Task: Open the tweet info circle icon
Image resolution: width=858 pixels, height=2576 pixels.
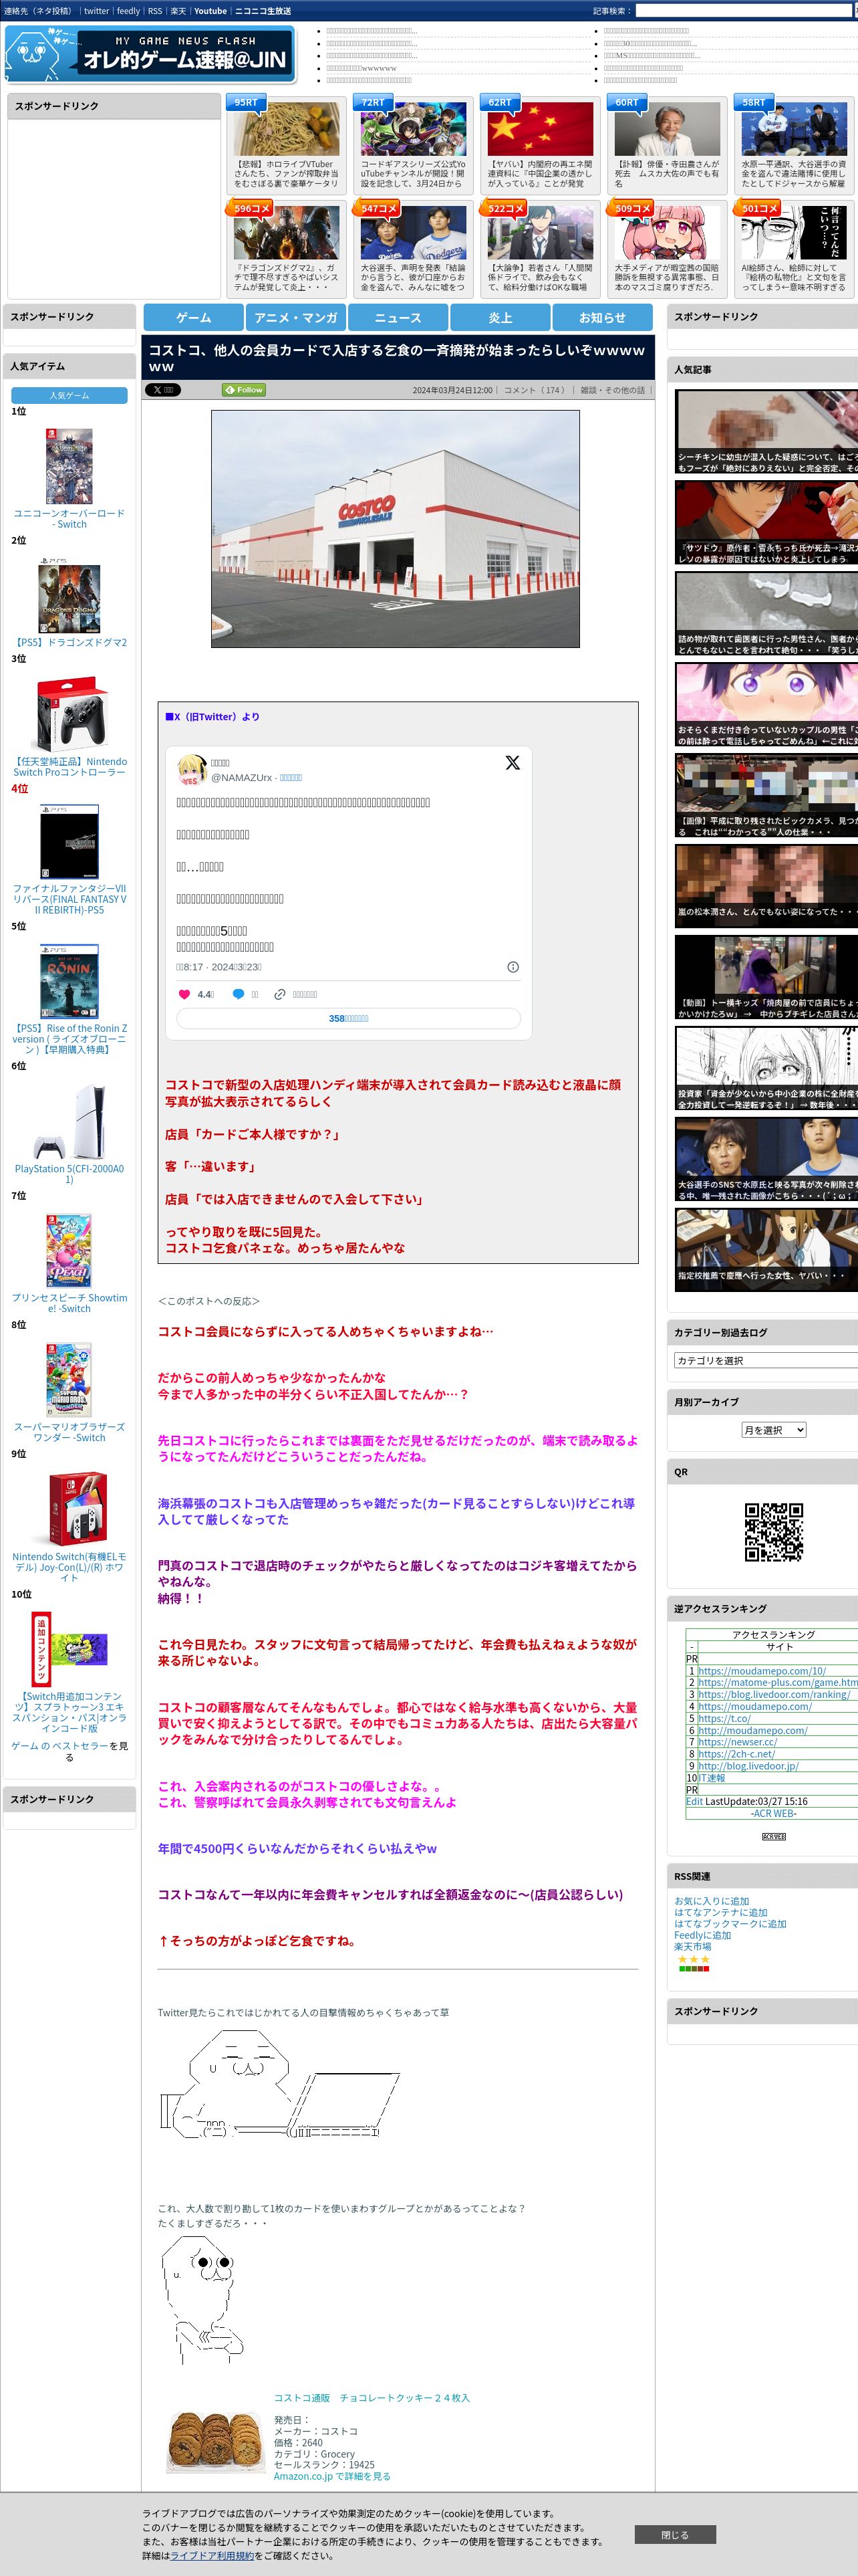Action: pyautogui.click(x=513, y=967)
